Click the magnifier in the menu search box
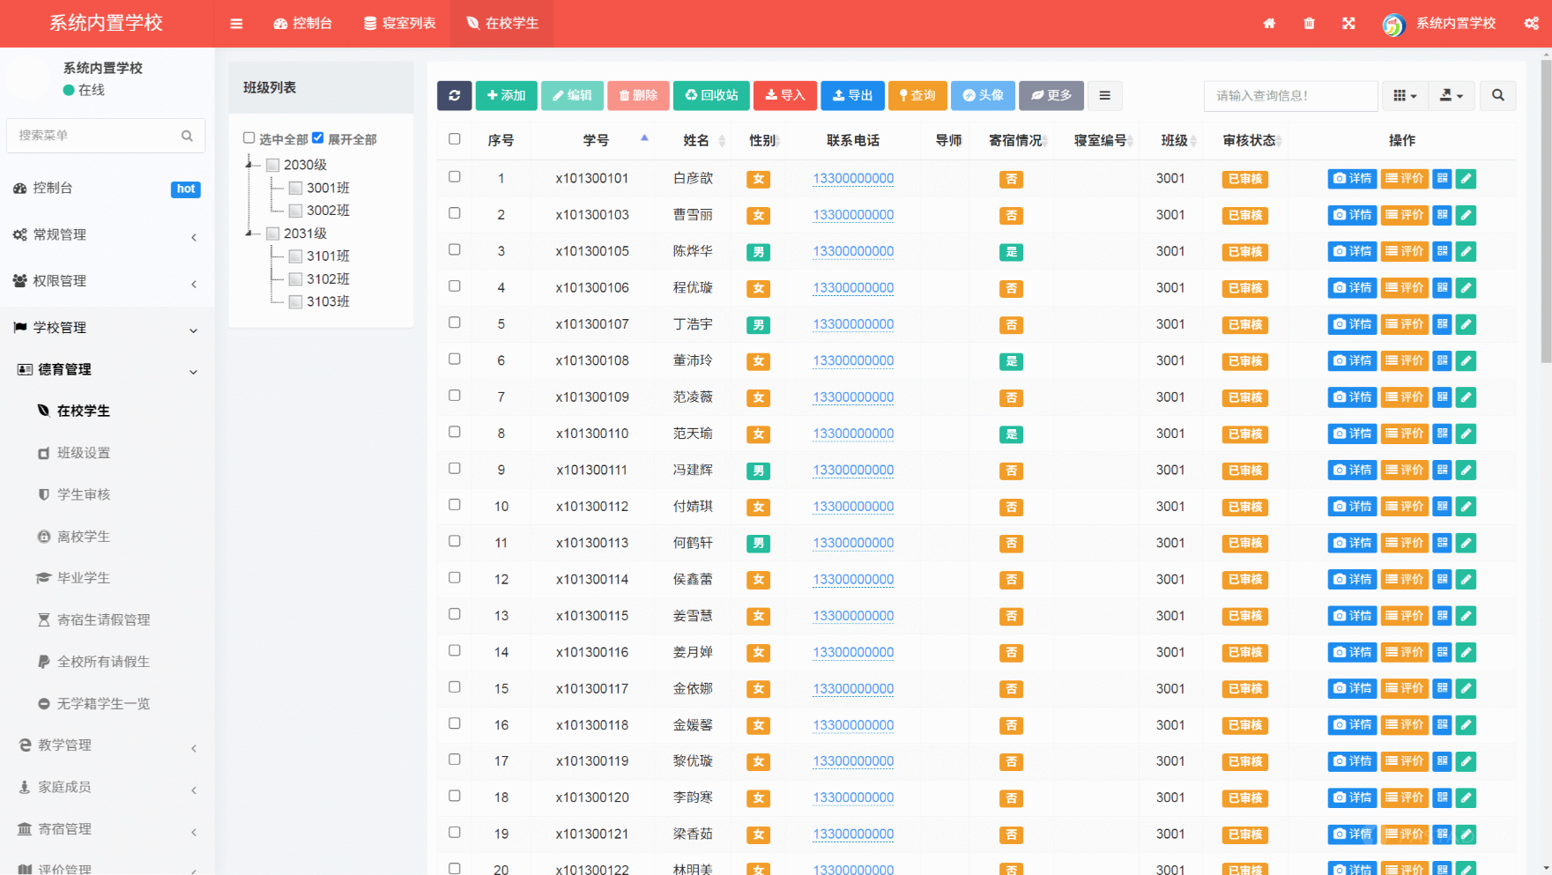This screenshot has width=1552, height=875. click(187, 136)
